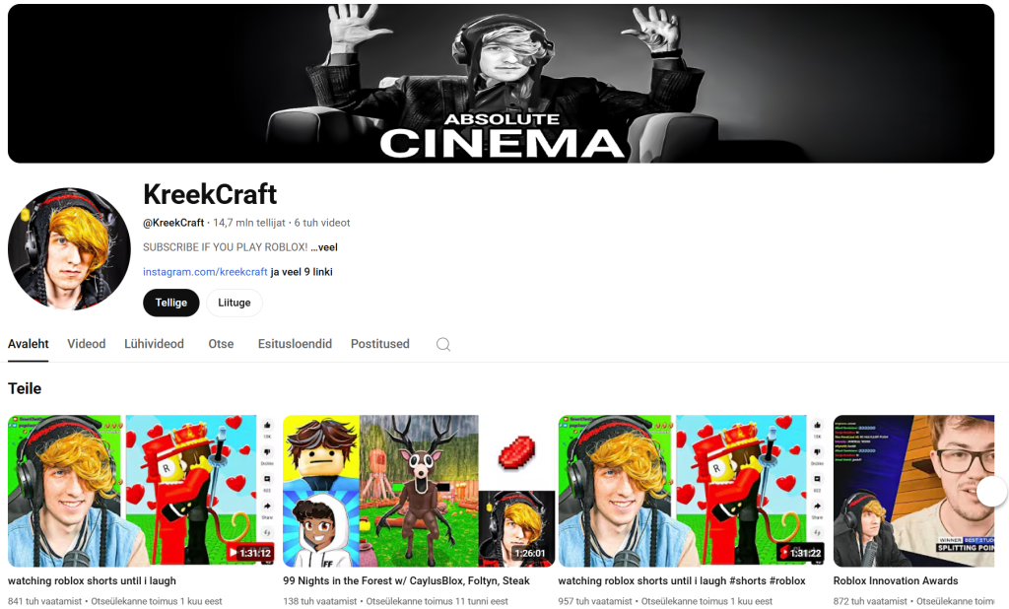The width and height of the screenshot is (1009, 609).
Task: Open the #shorts #roblox video thumbnail
Action: [x=691, y=491]
